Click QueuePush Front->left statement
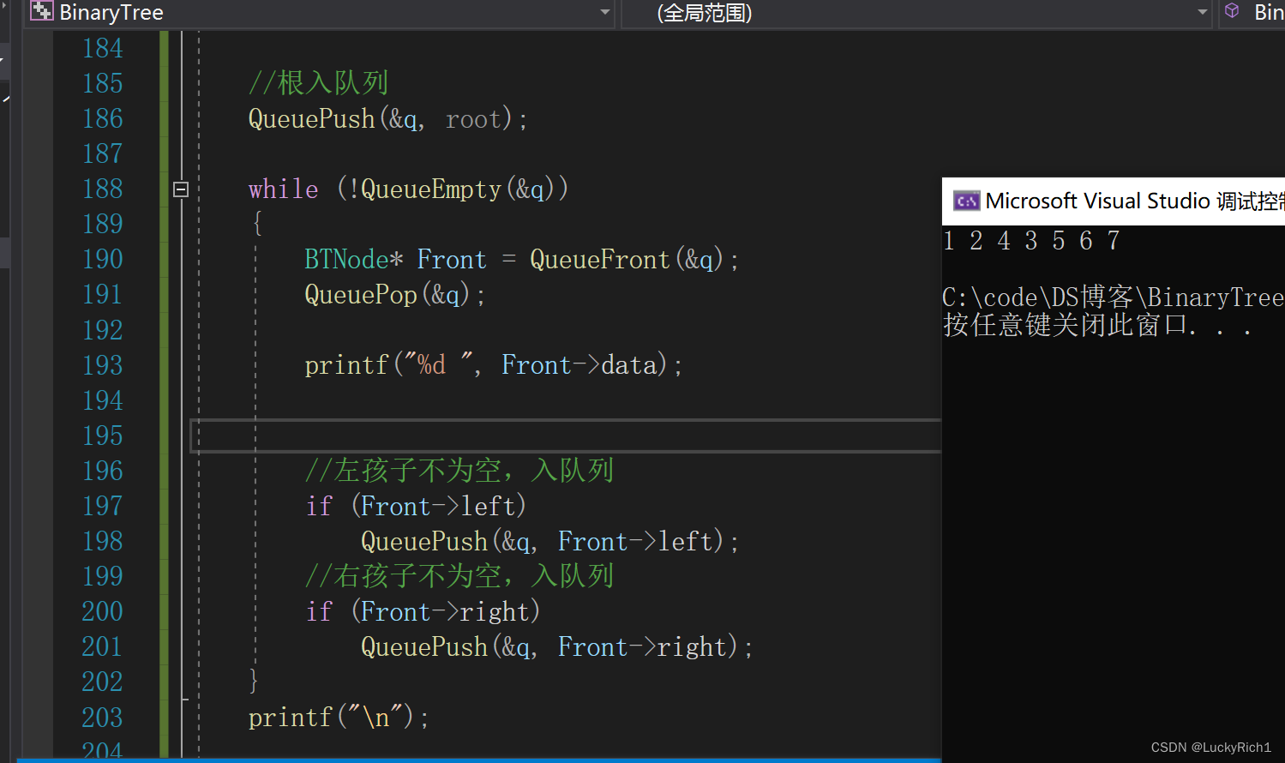This screenshot has height=763, width=1285. (x=549, y=541)
